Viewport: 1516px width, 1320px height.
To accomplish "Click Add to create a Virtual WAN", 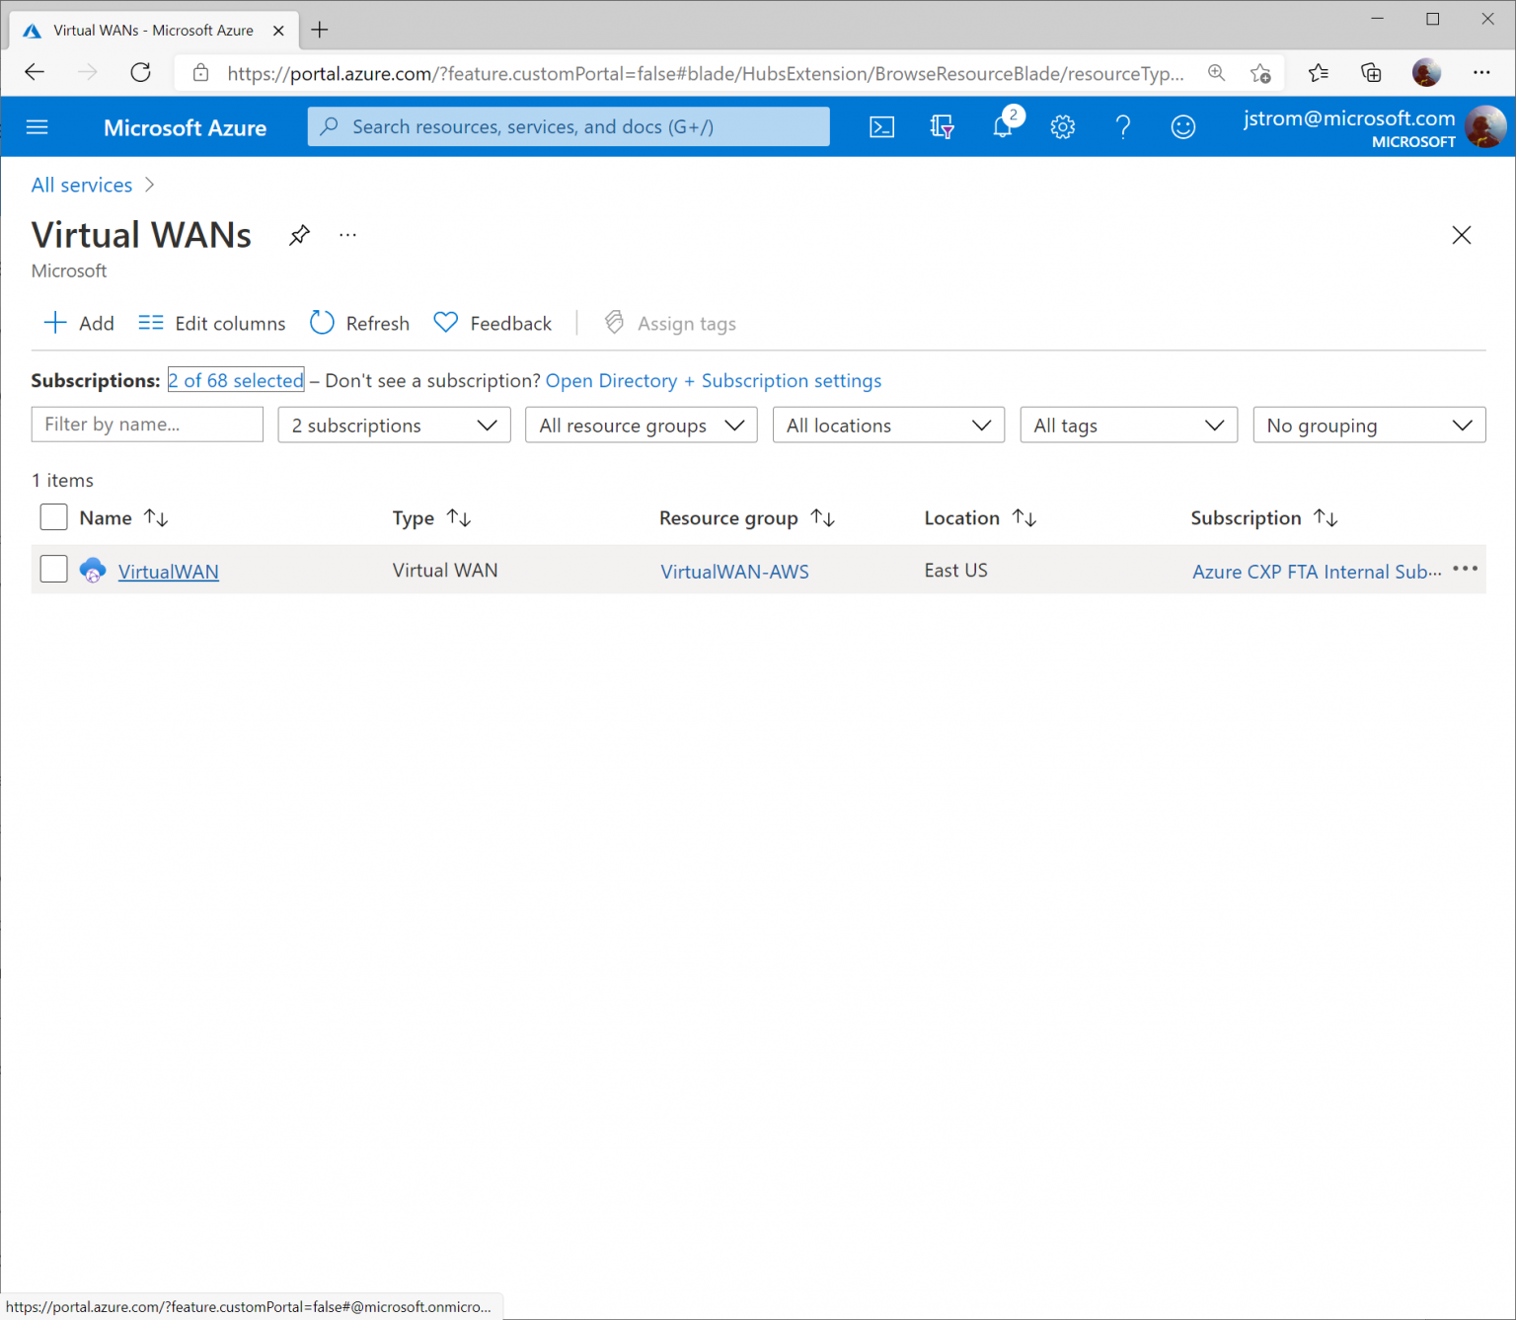I will 78,323.
